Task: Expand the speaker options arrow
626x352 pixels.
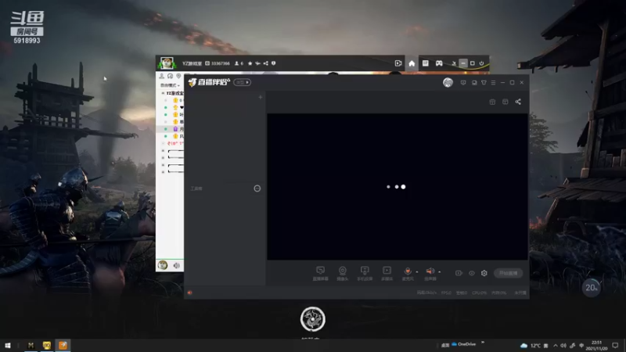Action: (439, 271)
